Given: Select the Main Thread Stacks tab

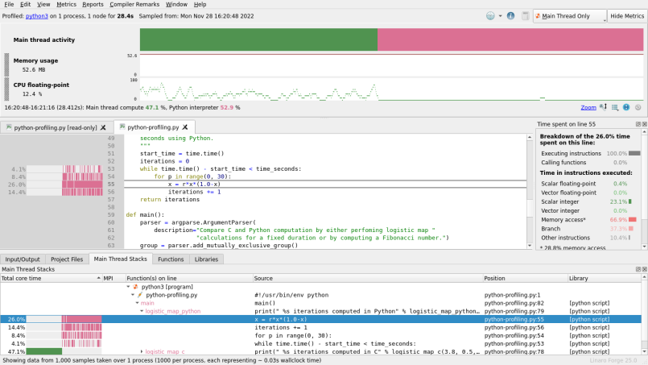Looking at the screenshot, I should click(120, 259).
